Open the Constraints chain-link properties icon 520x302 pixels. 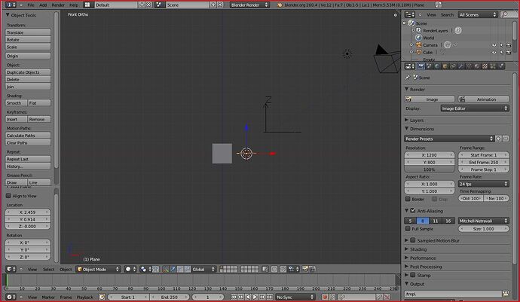click(x=453, y=66)
